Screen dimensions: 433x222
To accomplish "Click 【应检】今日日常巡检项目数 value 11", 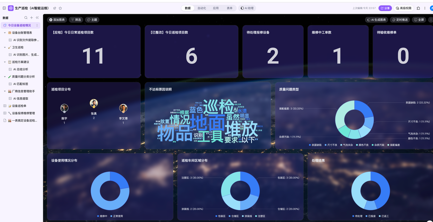I will (x=93, y=56).
